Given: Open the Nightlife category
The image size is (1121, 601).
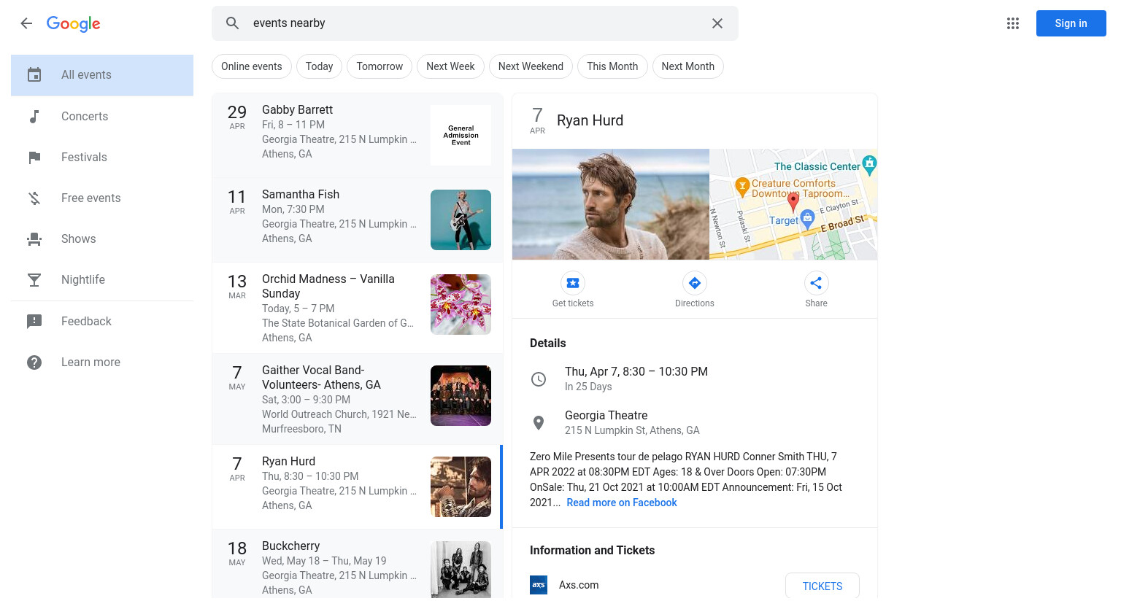Looking at the screenshot, I should tap(102, 280).
